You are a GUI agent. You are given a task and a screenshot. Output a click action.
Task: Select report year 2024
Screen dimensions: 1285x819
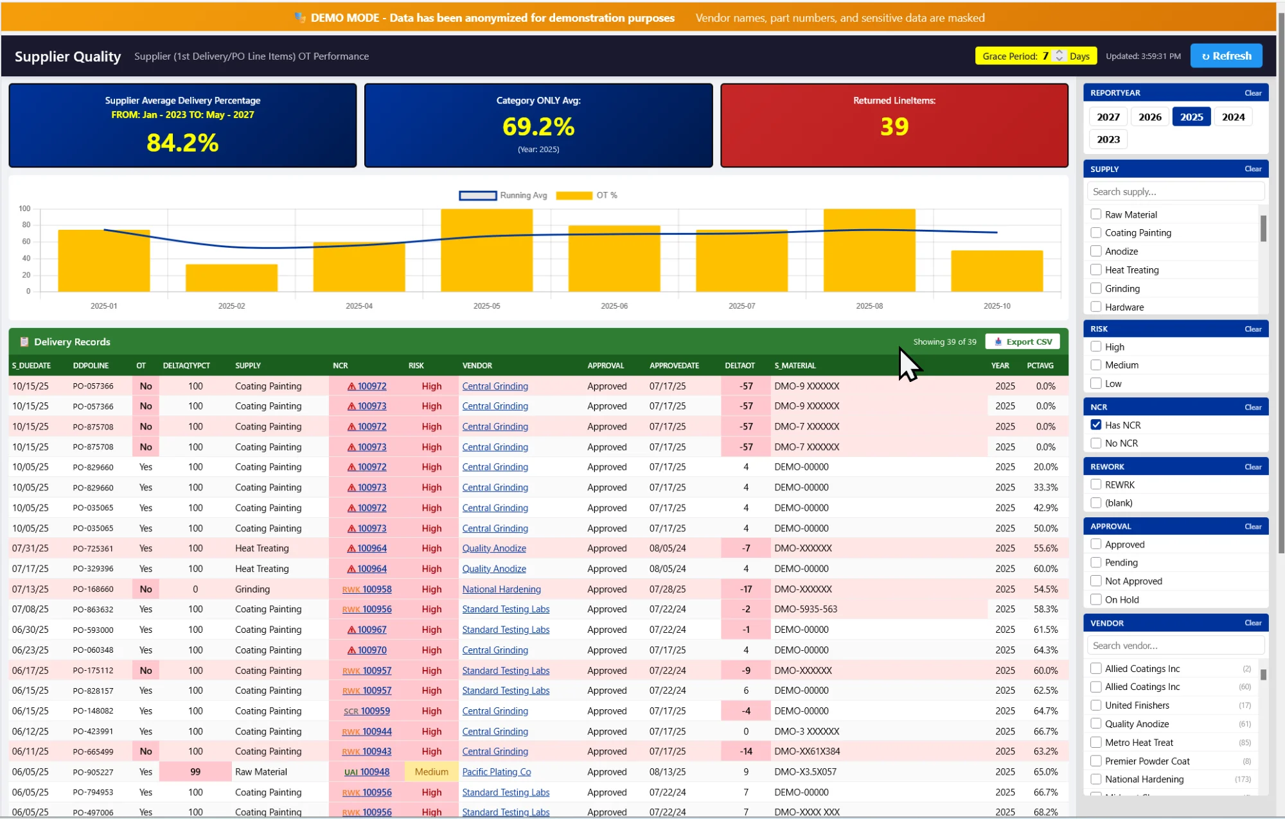(1233, 117)
